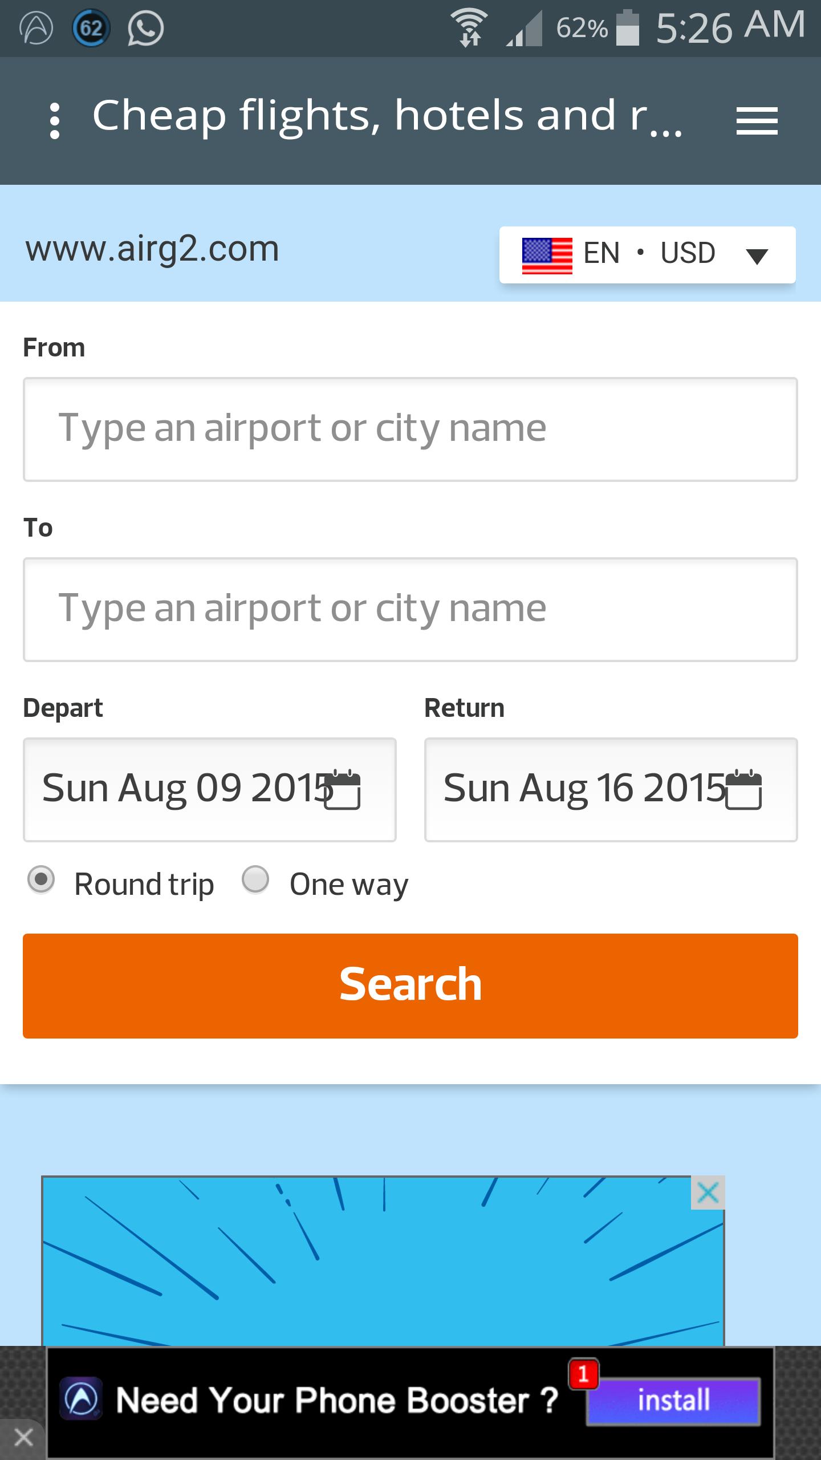Focus the From airport input field

click(x=410, y=429)
